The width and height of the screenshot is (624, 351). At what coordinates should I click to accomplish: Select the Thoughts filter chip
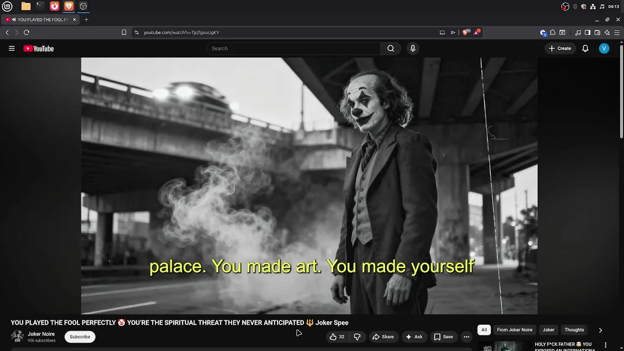(x=574, y=330)
